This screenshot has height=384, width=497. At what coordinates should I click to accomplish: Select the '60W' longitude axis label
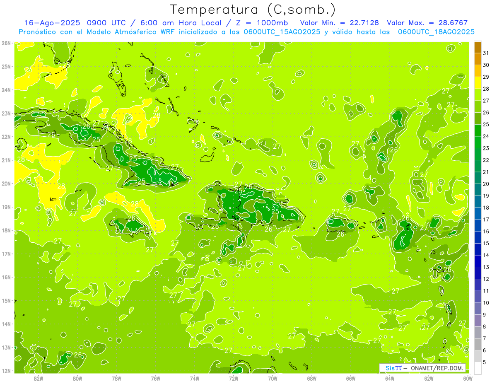coord(468,378)
